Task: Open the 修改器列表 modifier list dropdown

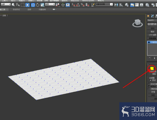Action: 152,24
